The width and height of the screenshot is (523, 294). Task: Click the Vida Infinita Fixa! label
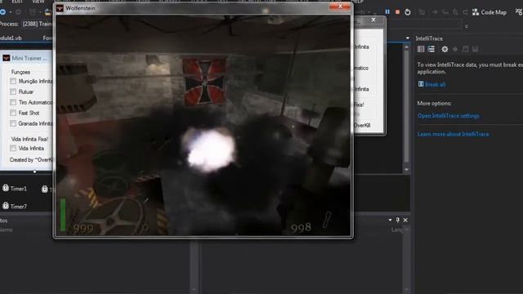pyautogui.click(x=29, y=139)
